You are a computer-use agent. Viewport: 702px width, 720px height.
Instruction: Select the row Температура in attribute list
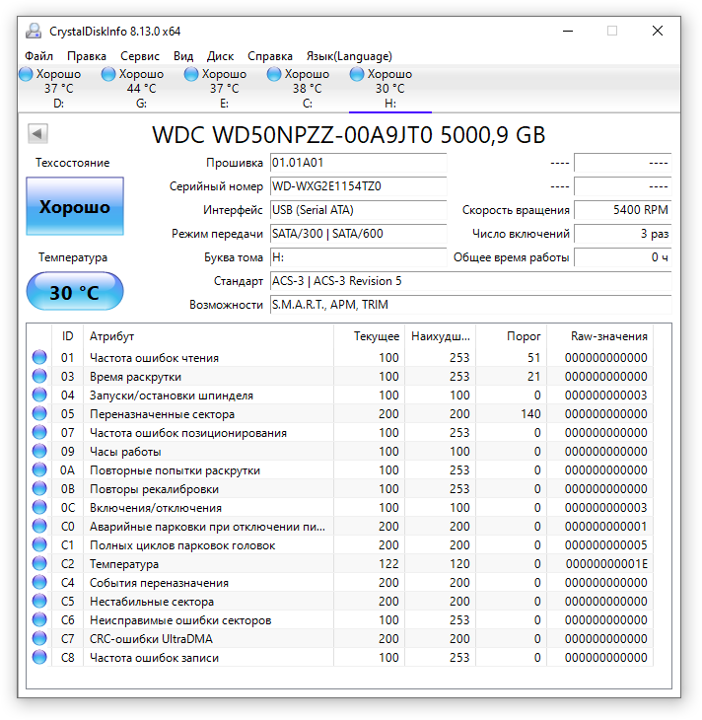point(340,563)
